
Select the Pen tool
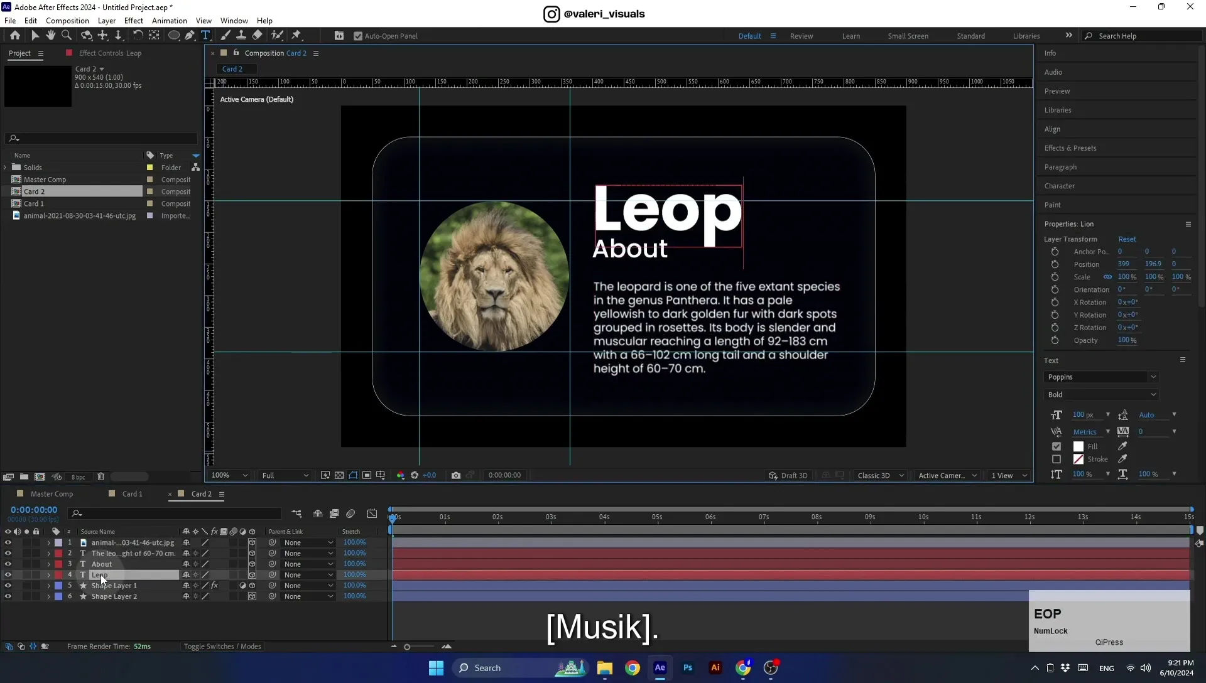pyautogui.click(x=190, y=36)
